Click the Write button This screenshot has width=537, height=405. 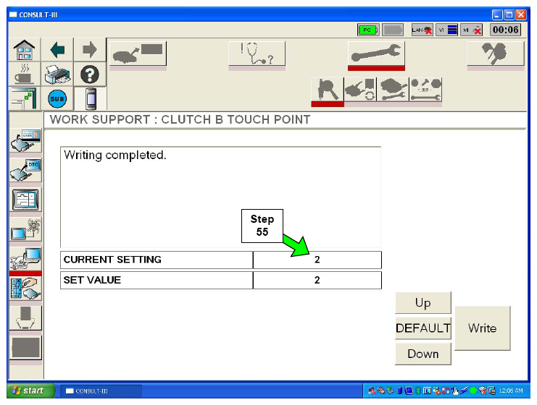[x=482, y=328]
